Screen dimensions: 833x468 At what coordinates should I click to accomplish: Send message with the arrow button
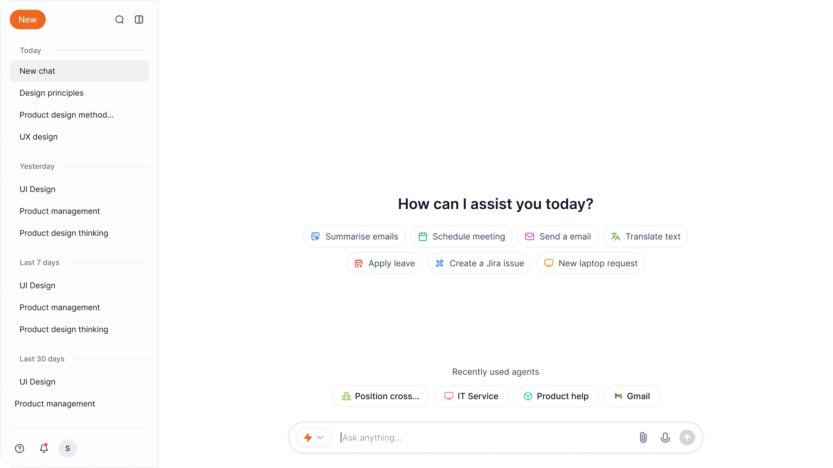[687, 437]
